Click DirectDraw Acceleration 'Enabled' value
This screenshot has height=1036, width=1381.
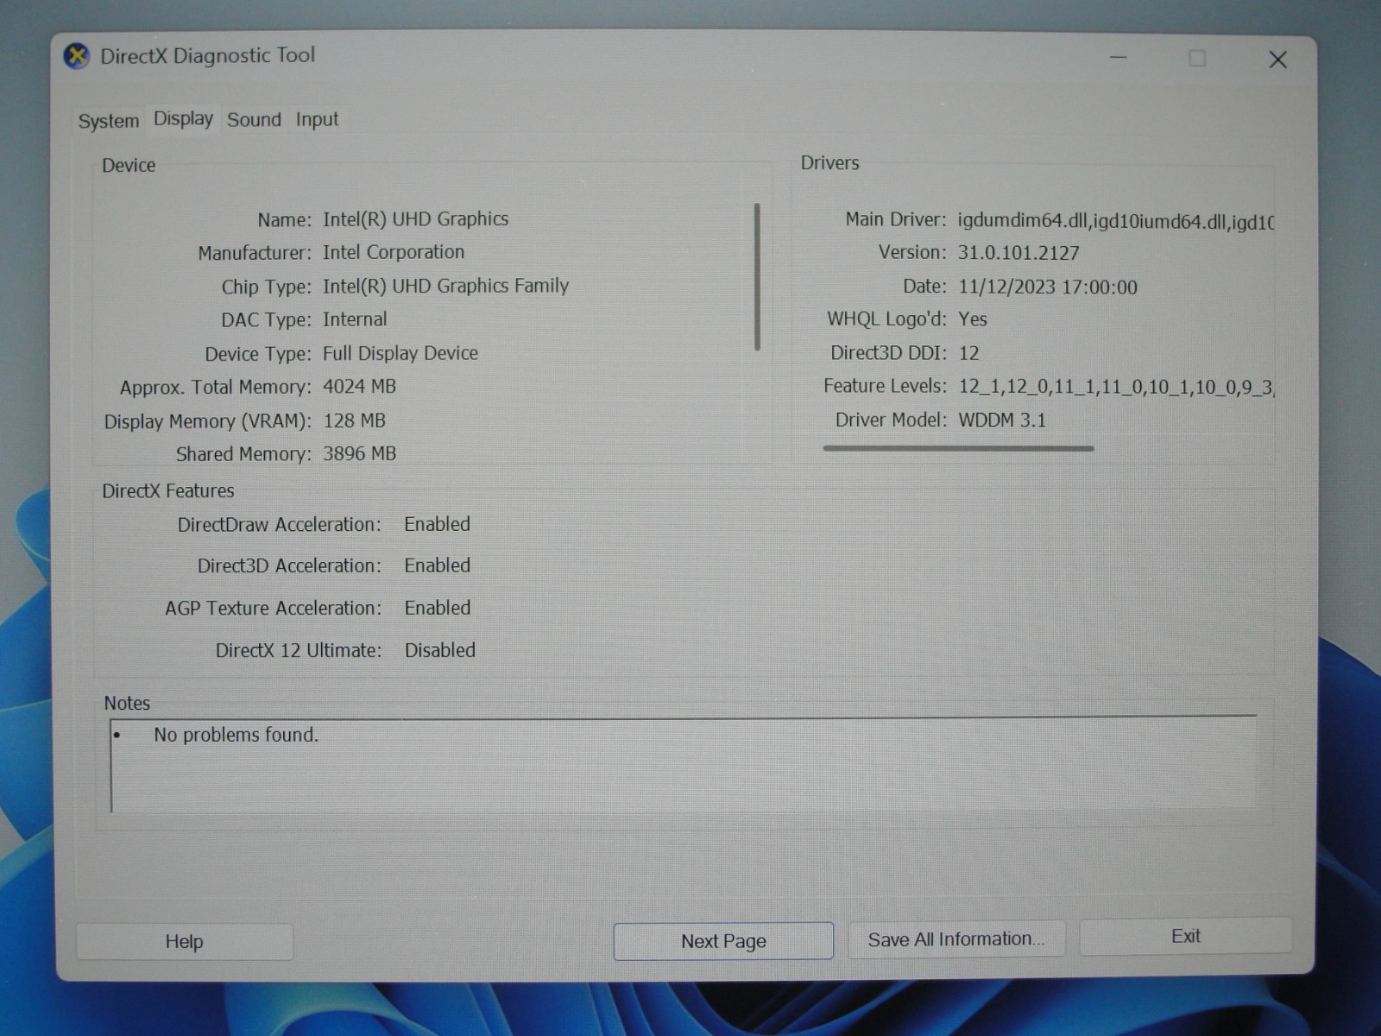[438, 524]
